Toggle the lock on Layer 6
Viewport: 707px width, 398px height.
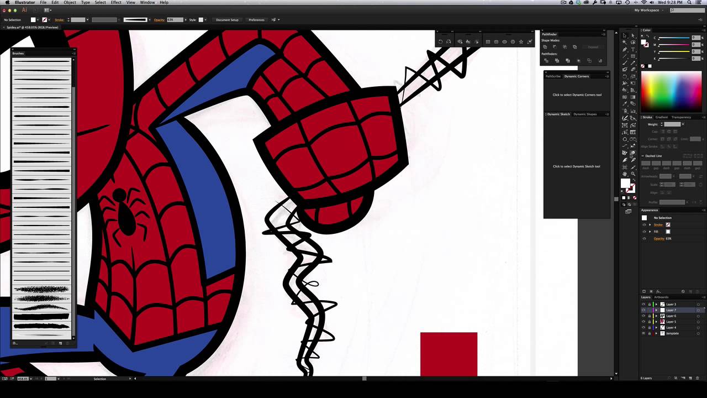(x=650, y=316)
